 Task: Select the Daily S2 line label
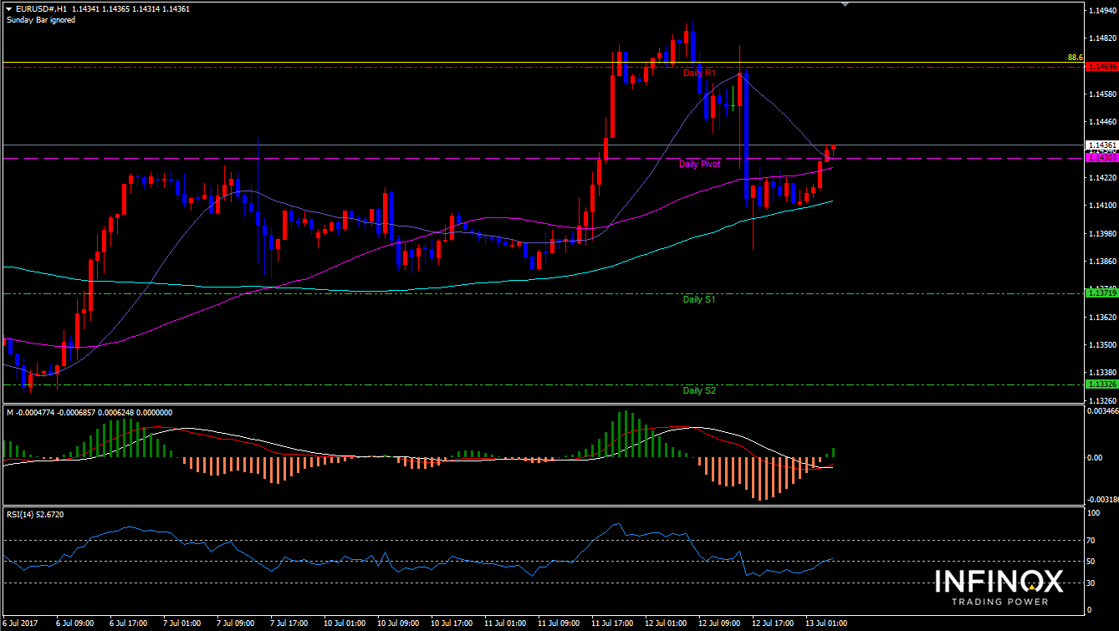coord(699,390)
